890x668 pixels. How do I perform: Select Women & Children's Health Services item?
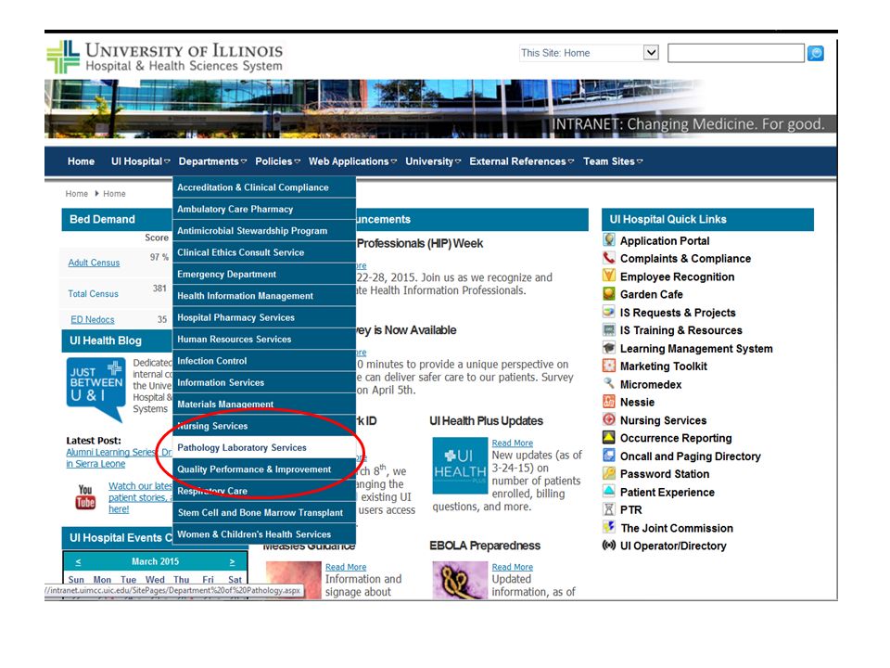(264, 534)
